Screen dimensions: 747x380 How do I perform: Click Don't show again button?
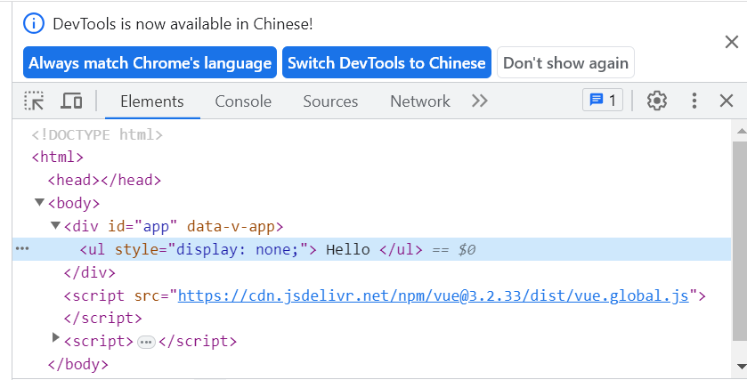565,62
